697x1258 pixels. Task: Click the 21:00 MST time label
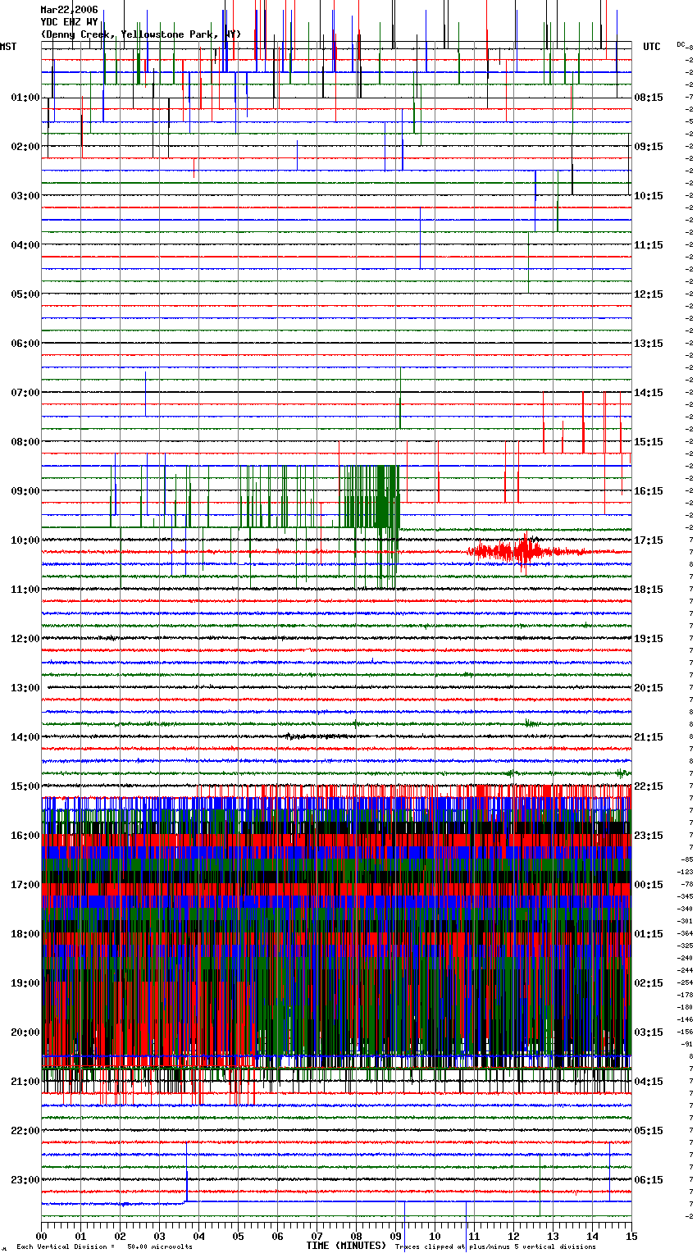pyautogui.click(x=25, y=1082)
